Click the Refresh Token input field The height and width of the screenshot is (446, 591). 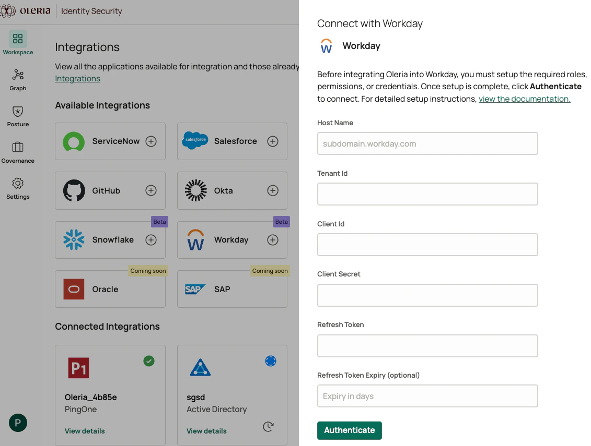pyautogui.click(x=427, y=346)
